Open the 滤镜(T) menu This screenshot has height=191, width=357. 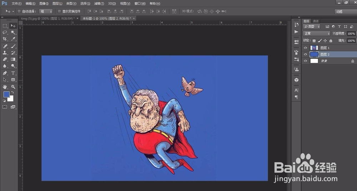pos(99,4)
